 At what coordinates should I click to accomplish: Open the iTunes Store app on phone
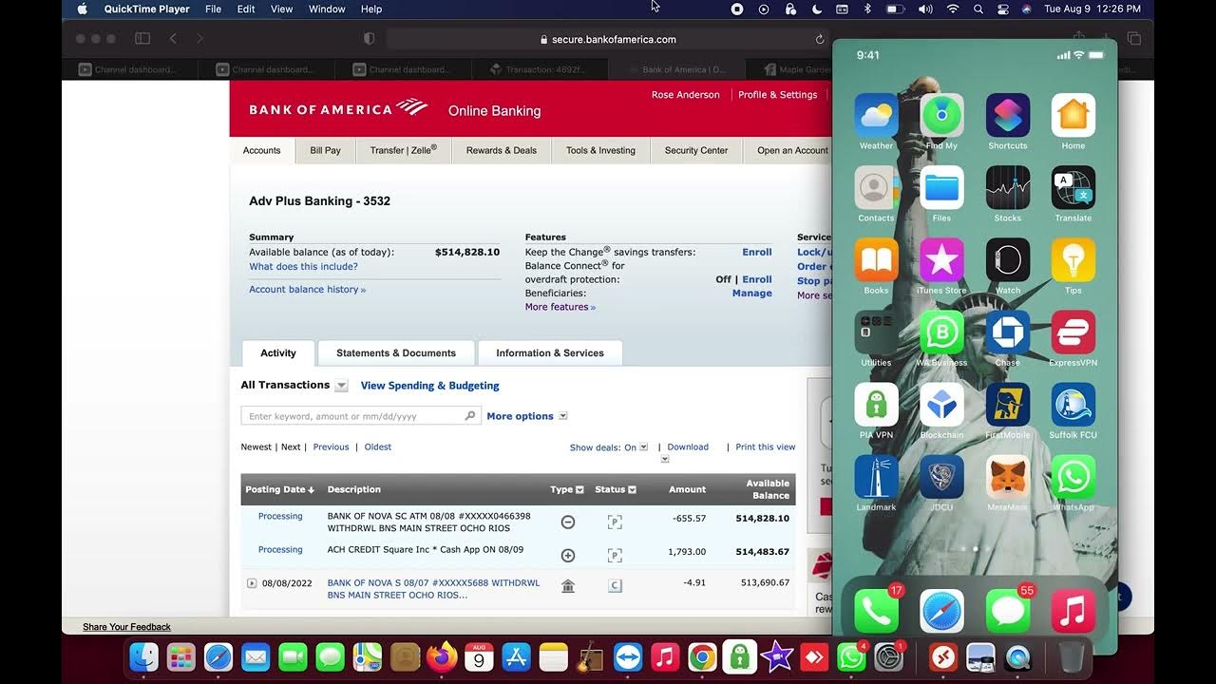pyautogui.click(x=941, y=260)
